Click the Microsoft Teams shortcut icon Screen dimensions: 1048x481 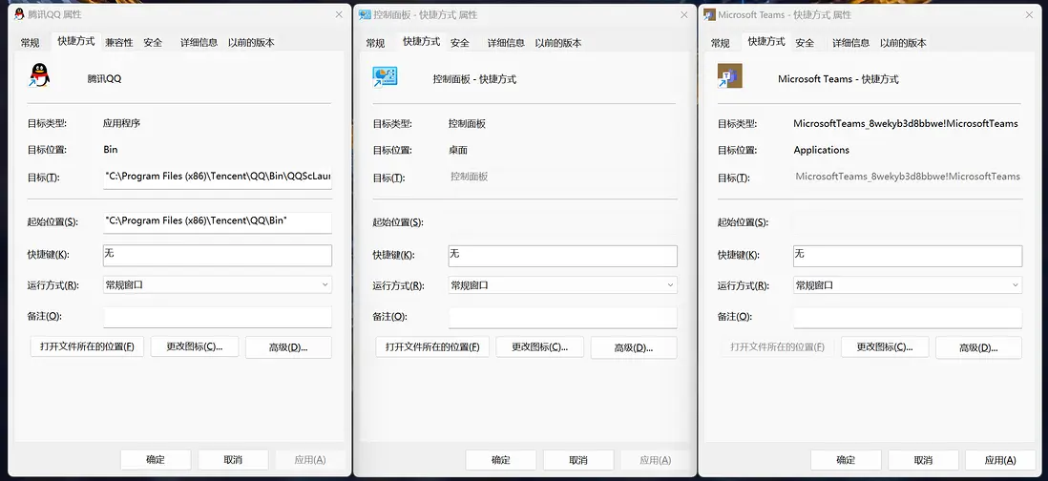tap(730, 76)
